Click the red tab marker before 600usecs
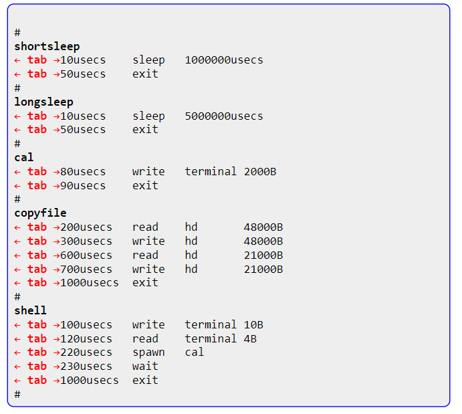The height and width of the screenshot is (414, 462). pos(37,255)
